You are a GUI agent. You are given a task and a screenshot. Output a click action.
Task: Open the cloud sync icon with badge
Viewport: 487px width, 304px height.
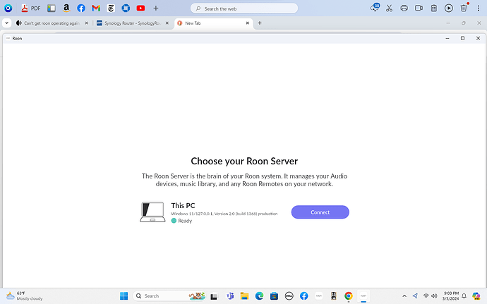[375, 8]
